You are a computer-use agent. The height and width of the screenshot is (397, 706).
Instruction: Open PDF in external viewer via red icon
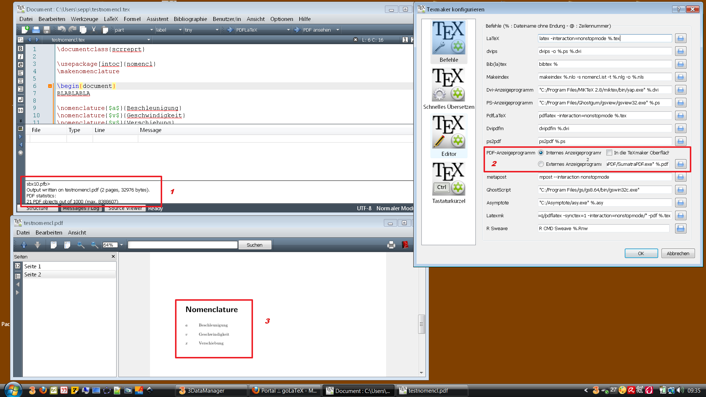[405, 245]
